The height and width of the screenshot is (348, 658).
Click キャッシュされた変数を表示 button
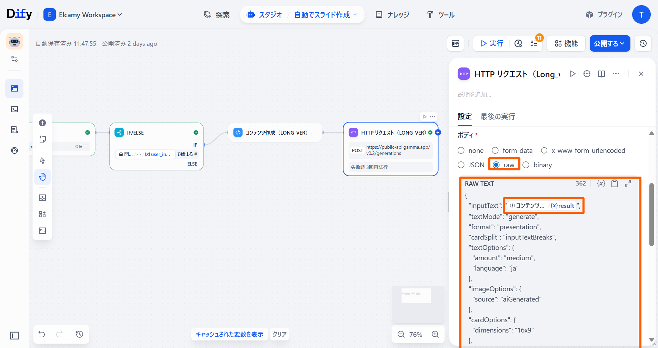(x=229, y=334)
